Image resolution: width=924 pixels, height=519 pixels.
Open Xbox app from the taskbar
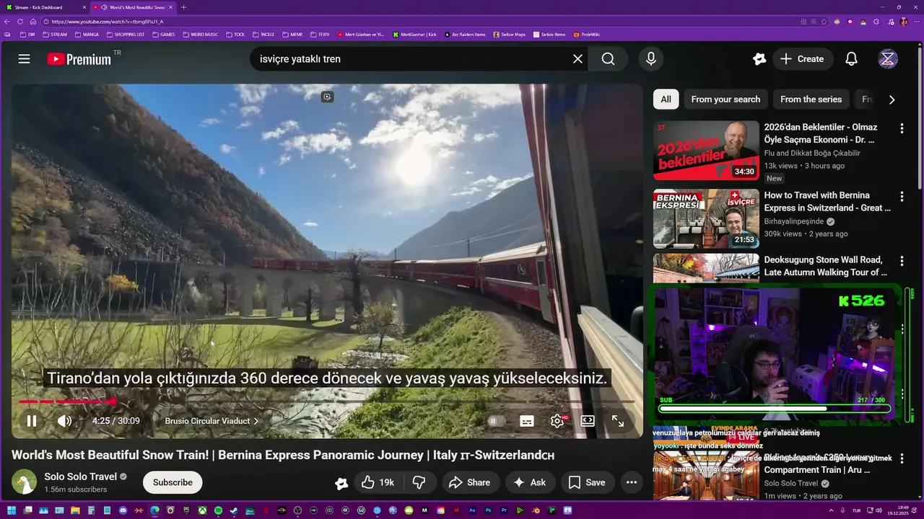pos(203,511)
